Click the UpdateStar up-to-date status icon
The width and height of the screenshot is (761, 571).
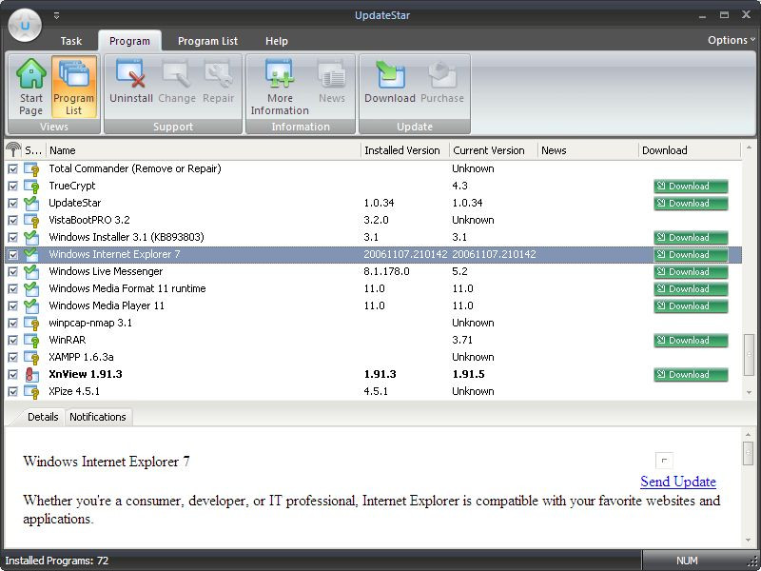(x=31, y=203)
